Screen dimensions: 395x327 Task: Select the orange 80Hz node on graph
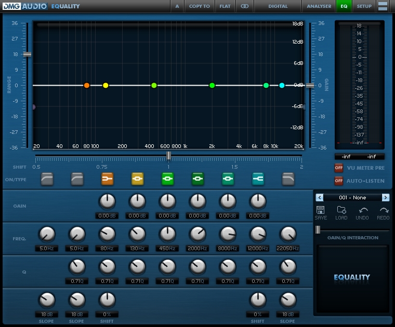point(87,85)
